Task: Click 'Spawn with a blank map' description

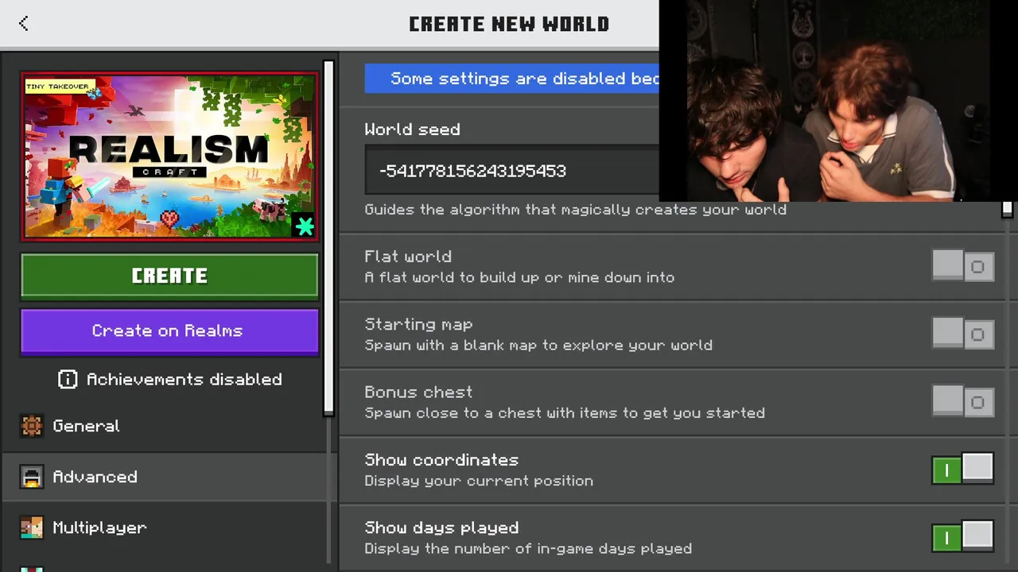Action: click(x=538, y=345)
